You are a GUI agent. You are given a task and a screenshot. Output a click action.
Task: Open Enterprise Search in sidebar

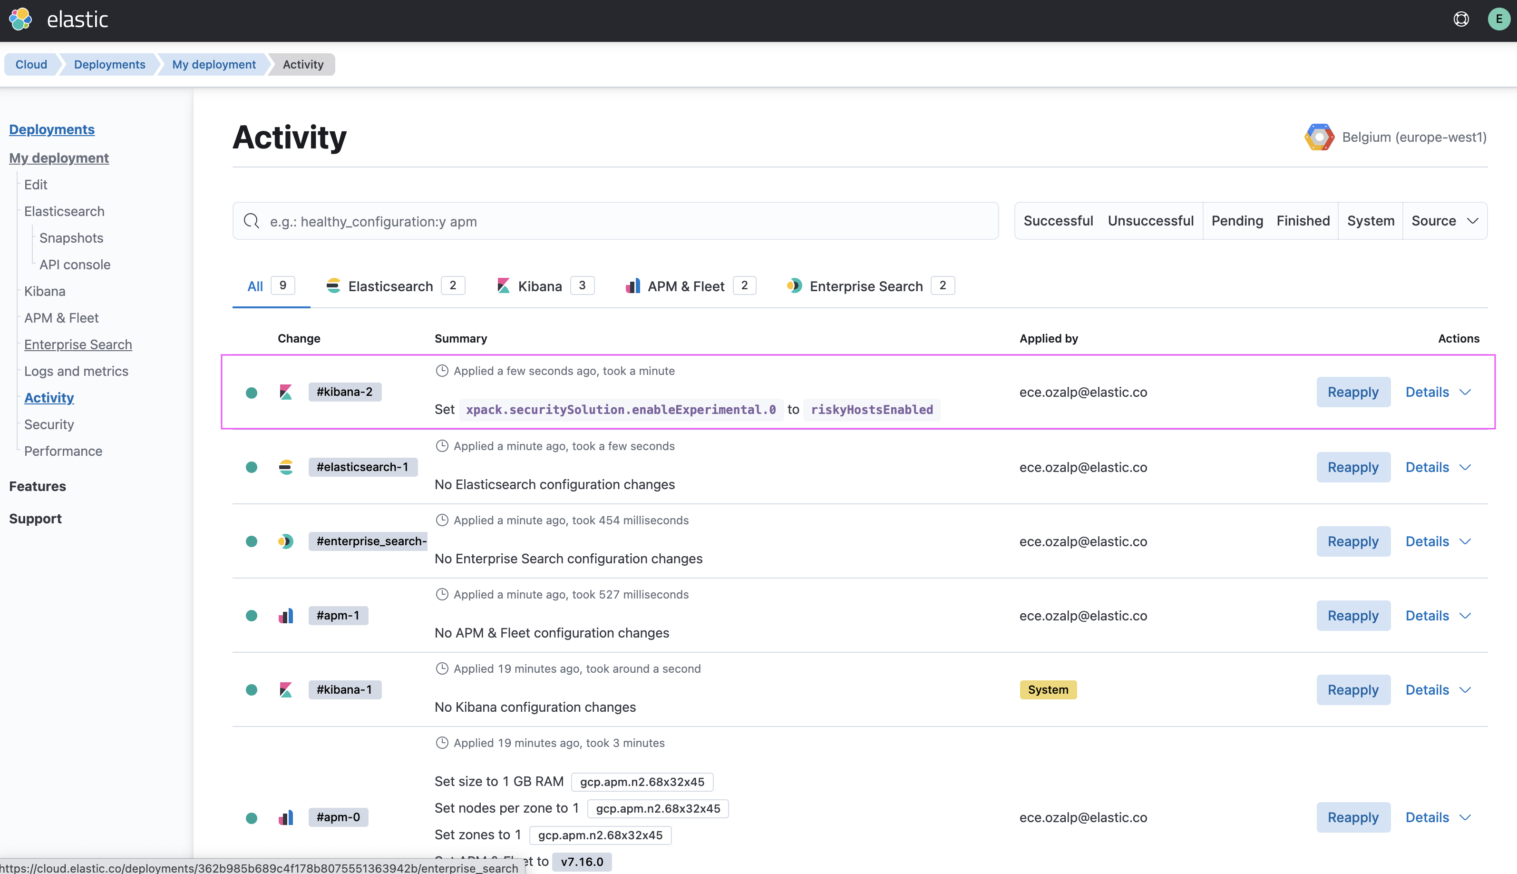[x=78, y=344]
